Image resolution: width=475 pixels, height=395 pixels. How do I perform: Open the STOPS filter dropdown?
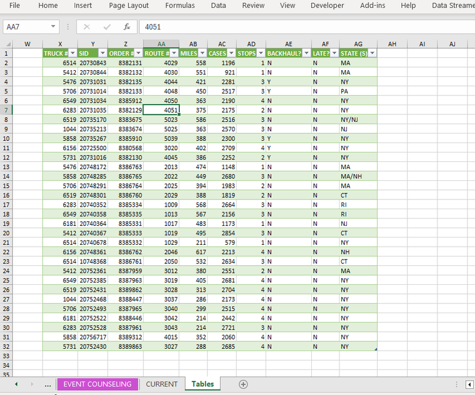click(261, 54)
